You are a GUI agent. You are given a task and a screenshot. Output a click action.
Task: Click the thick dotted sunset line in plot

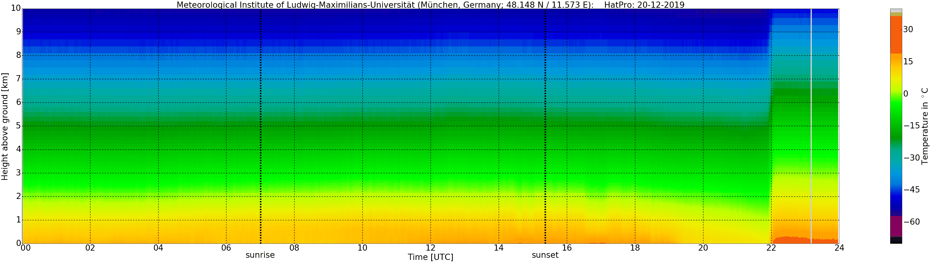coord(545,127)
